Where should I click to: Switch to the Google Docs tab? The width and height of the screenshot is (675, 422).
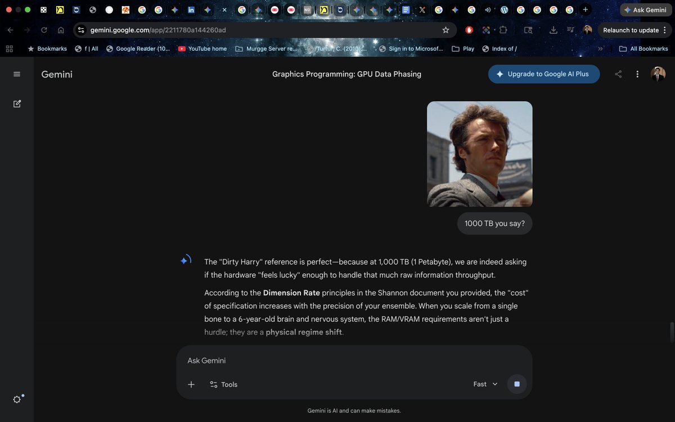click(406, 10)
